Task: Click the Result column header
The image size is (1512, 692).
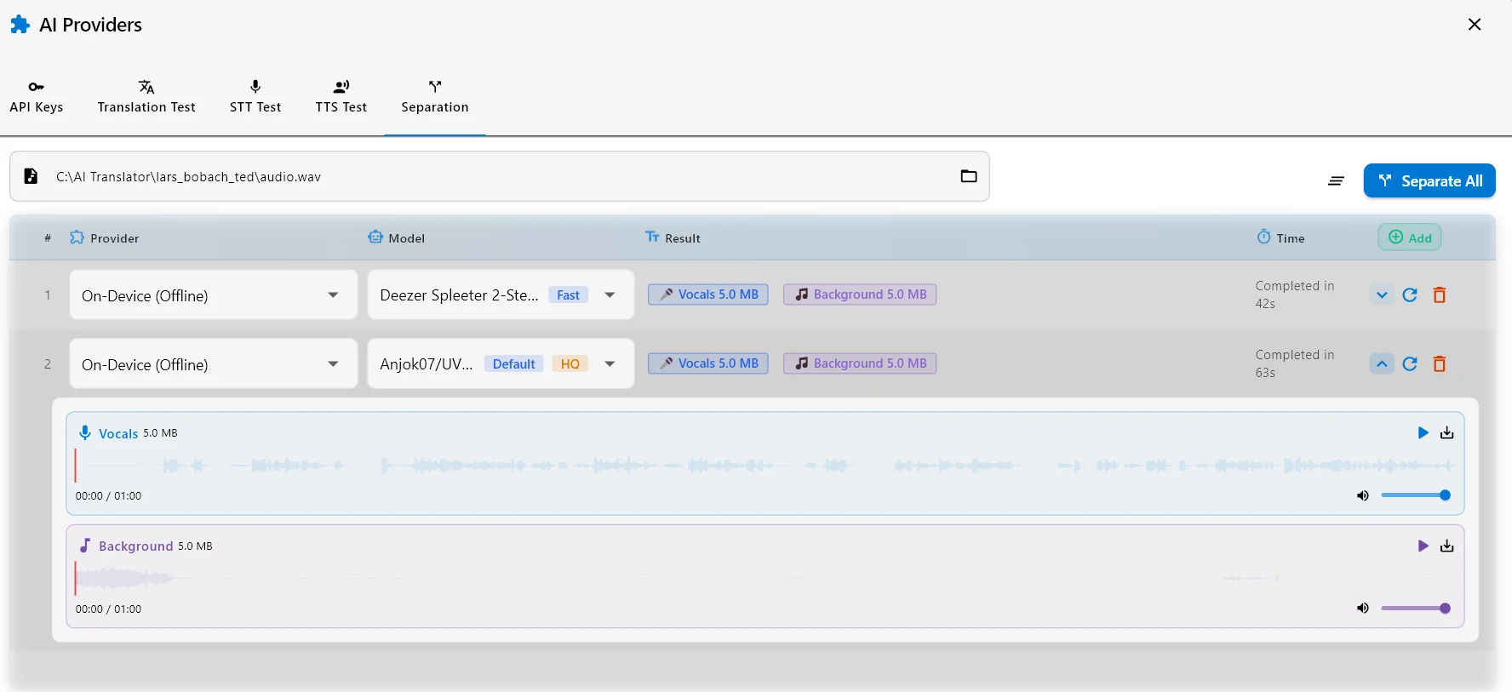Action: (x=673, y=238)
